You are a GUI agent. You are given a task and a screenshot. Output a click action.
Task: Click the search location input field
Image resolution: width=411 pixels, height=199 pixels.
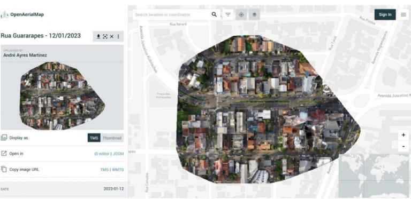click(172, 14)
